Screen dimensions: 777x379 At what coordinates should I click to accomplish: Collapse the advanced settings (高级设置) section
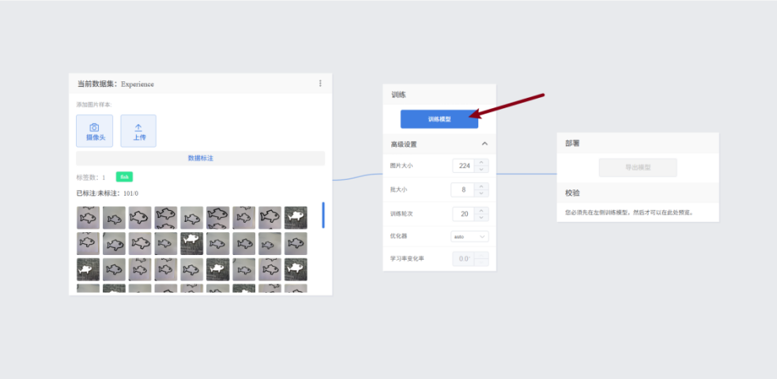tap(485, 144)
